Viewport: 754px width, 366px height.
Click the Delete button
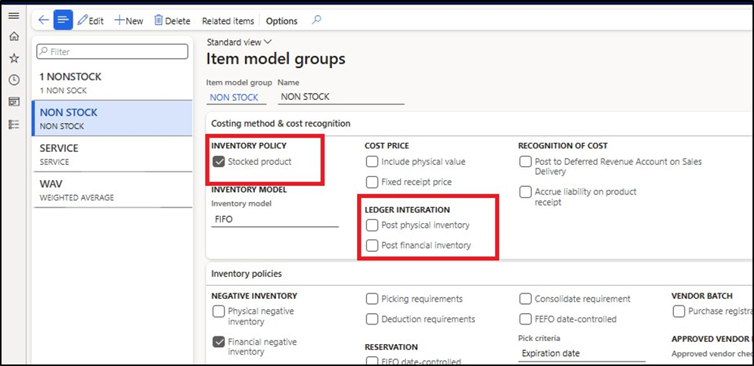pyautogui.click(x=172, y=21)
